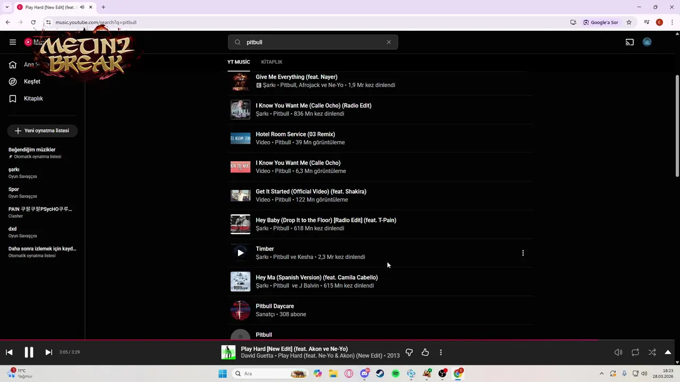Open the tab search dropdown arrow
Screen dimensions: 680x382
(6, 7)
